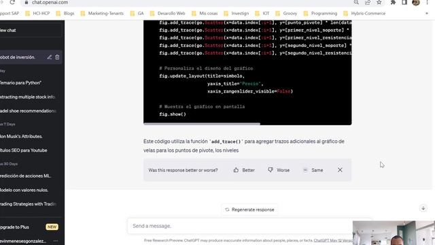Screen dimensions: 435x245
Task: Open the HCI-HCP bookmark folder
Action: (x=37, y=14)
